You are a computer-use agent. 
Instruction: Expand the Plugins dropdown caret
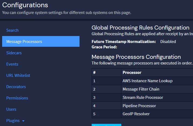click(23, 121)
